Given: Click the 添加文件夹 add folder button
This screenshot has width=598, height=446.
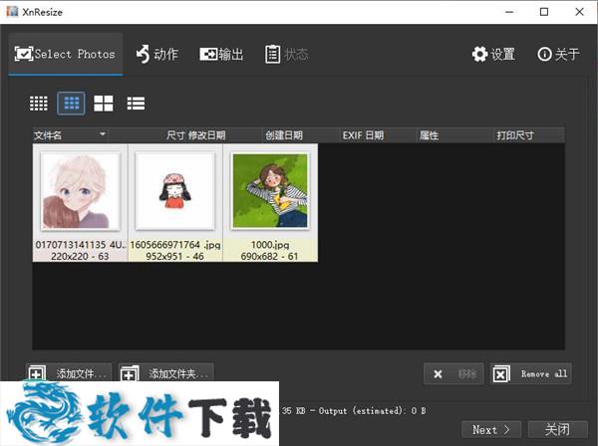Looking at the screenshot, I should click(166, 373).
